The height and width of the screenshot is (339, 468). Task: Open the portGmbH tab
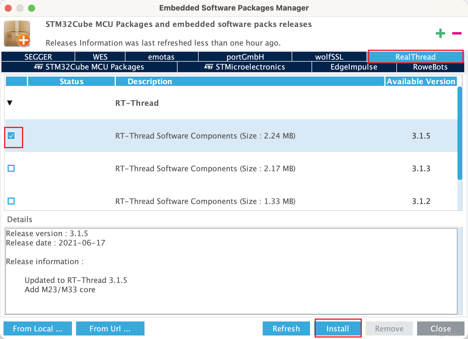(245, 57)
